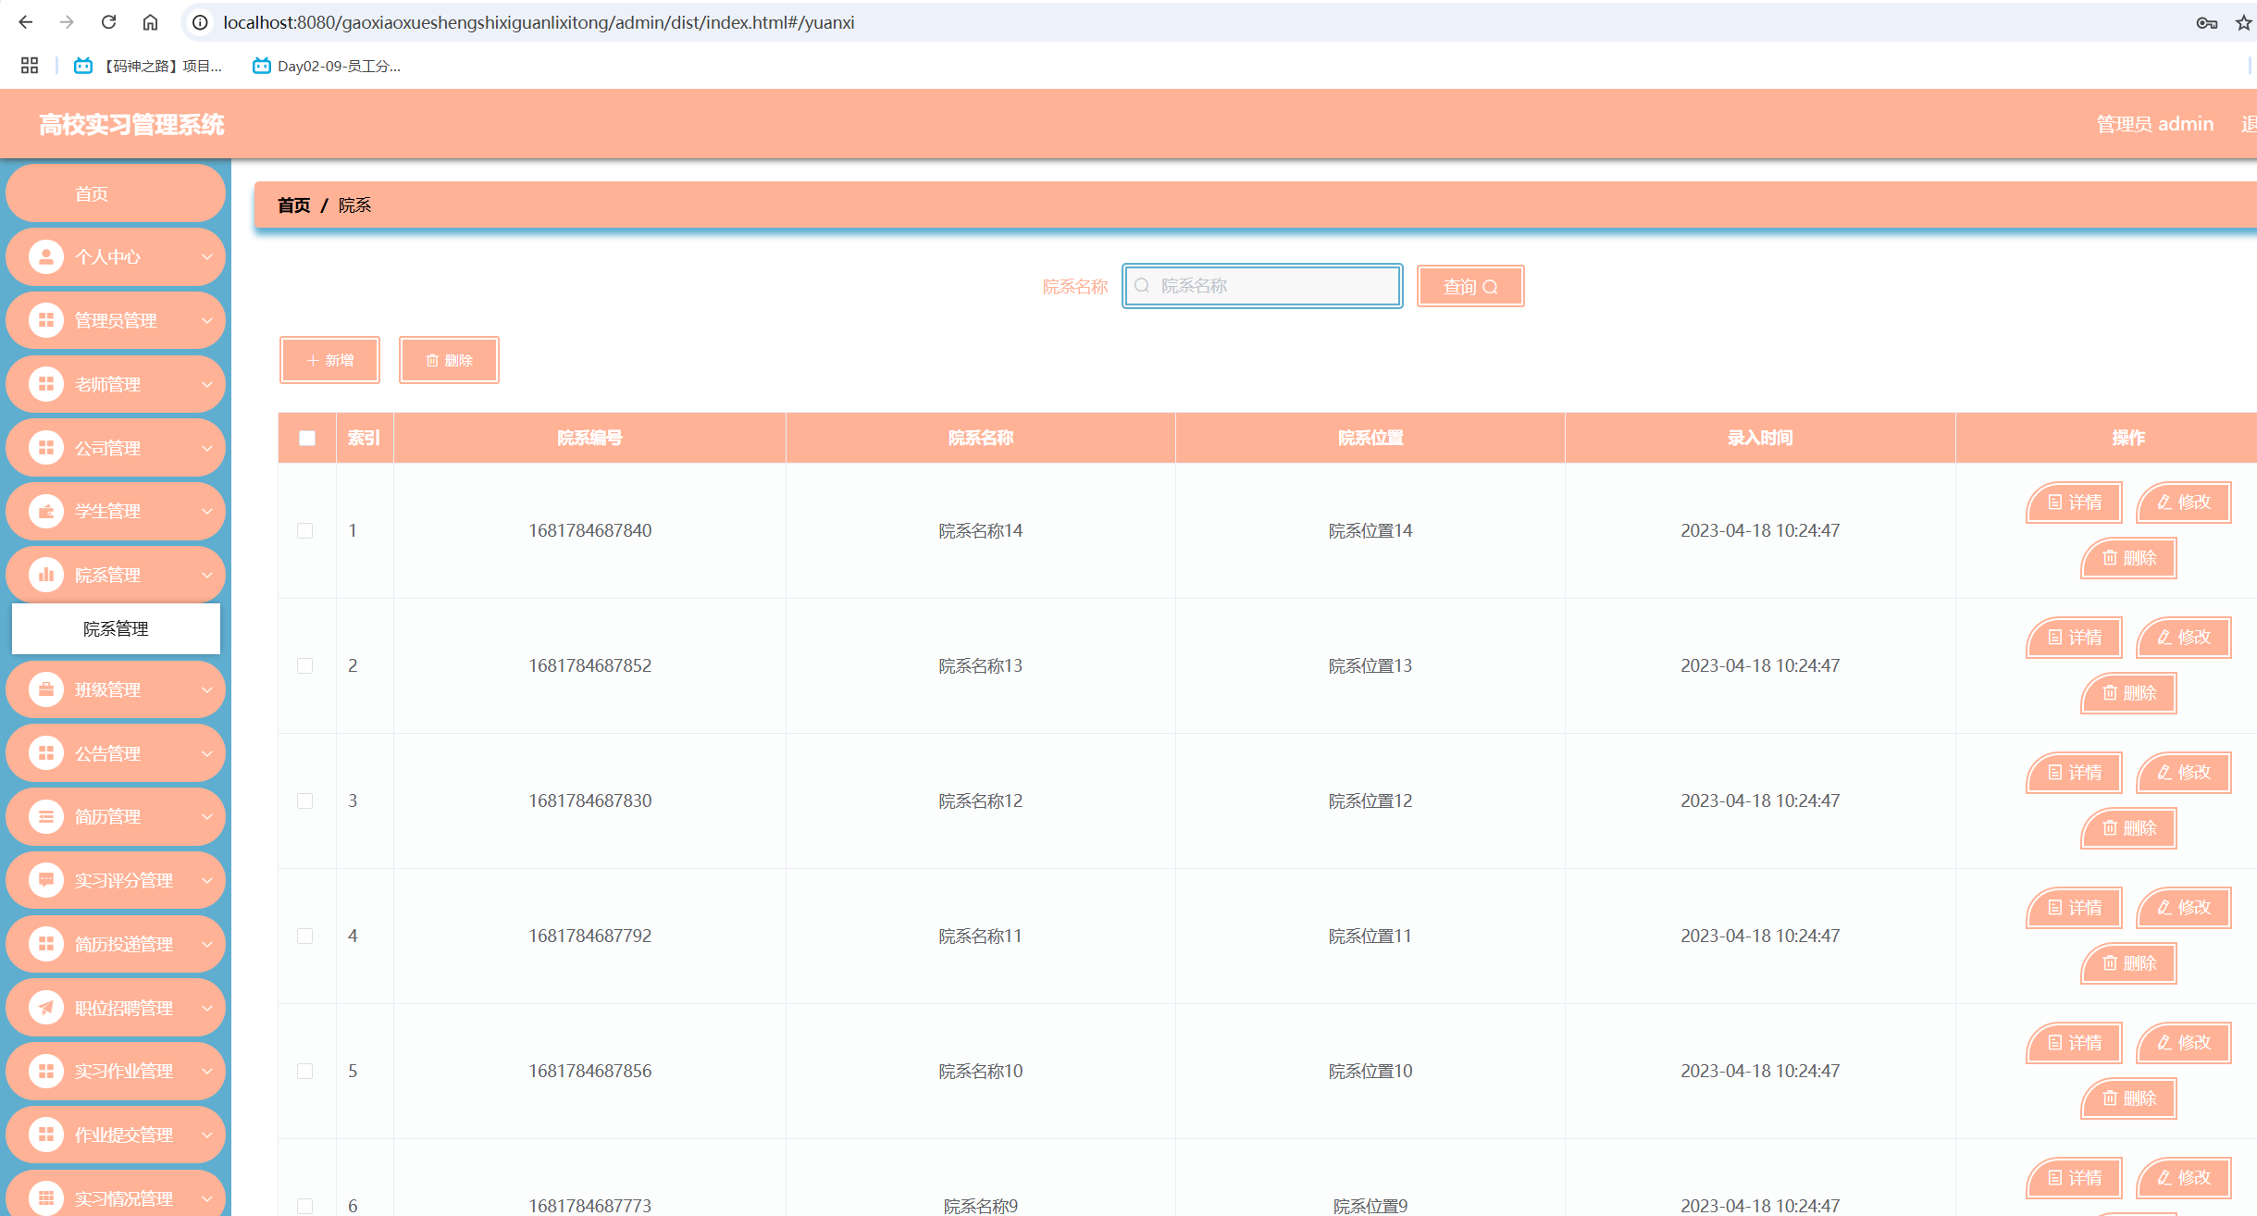Viewport: 2257px width, 1216px height.
Task: Expand the 公告管理 menu chevron
Action: point(207,753)
